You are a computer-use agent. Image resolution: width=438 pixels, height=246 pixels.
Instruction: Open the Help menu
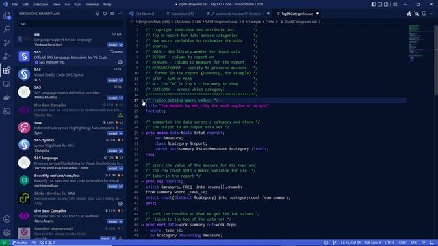[x=107, y=5]
